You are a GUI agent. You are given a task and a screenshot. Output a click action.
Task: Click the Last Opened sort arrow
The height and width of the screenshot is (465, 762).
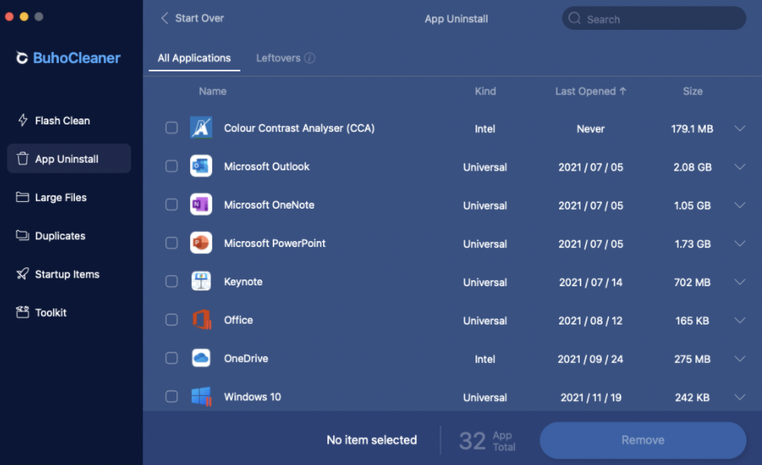point(623,91)
